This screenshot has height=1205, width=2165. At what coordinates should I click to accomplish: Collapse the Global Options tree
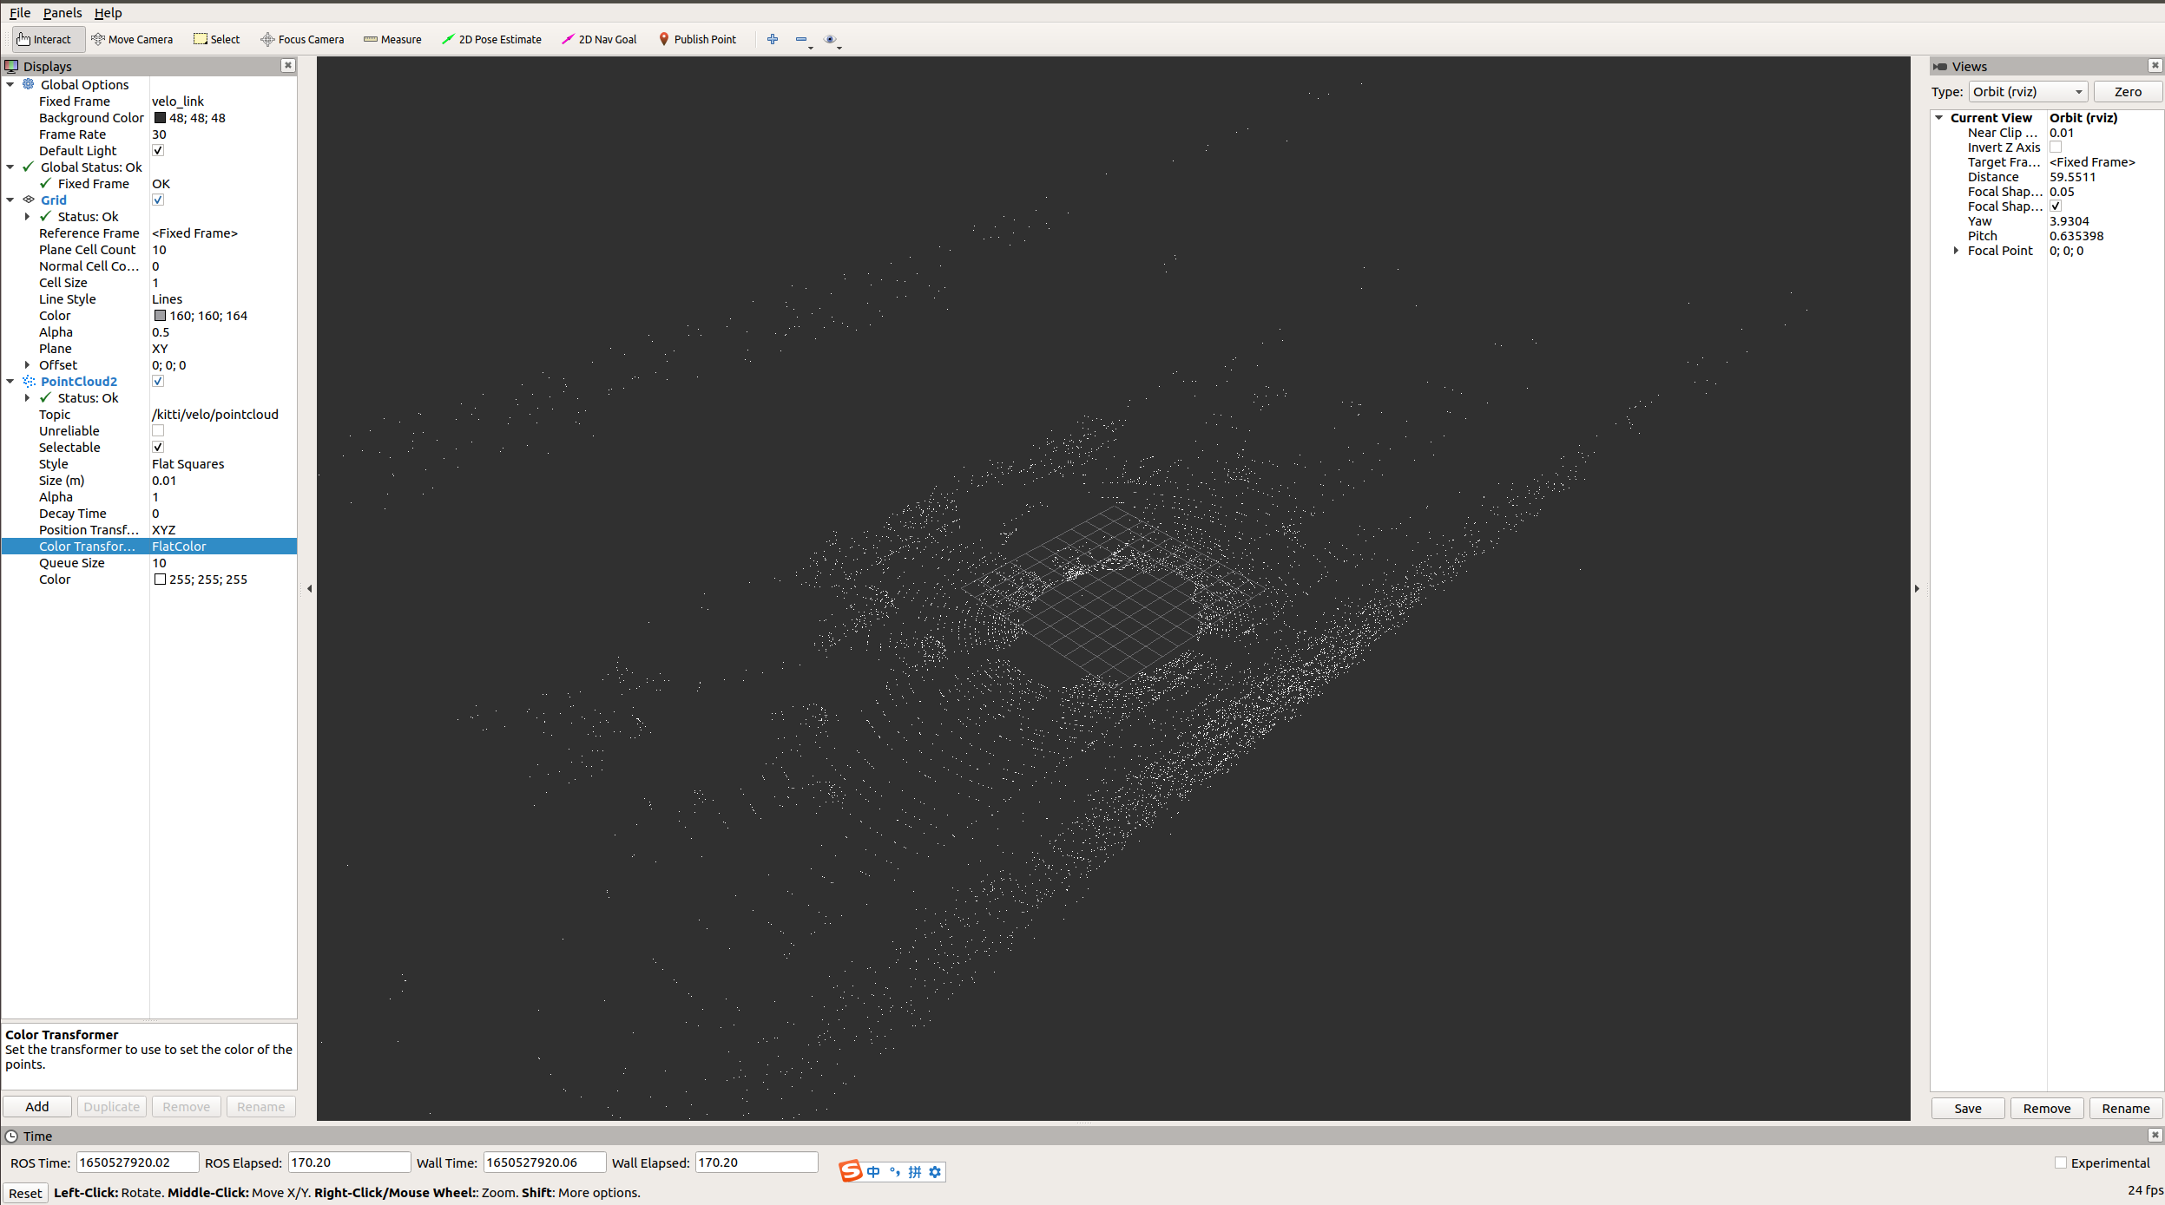click(x=10, y=85)
